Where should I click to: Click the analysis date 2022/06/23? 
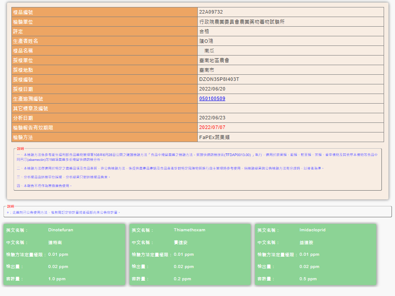[x=212, y=118]
